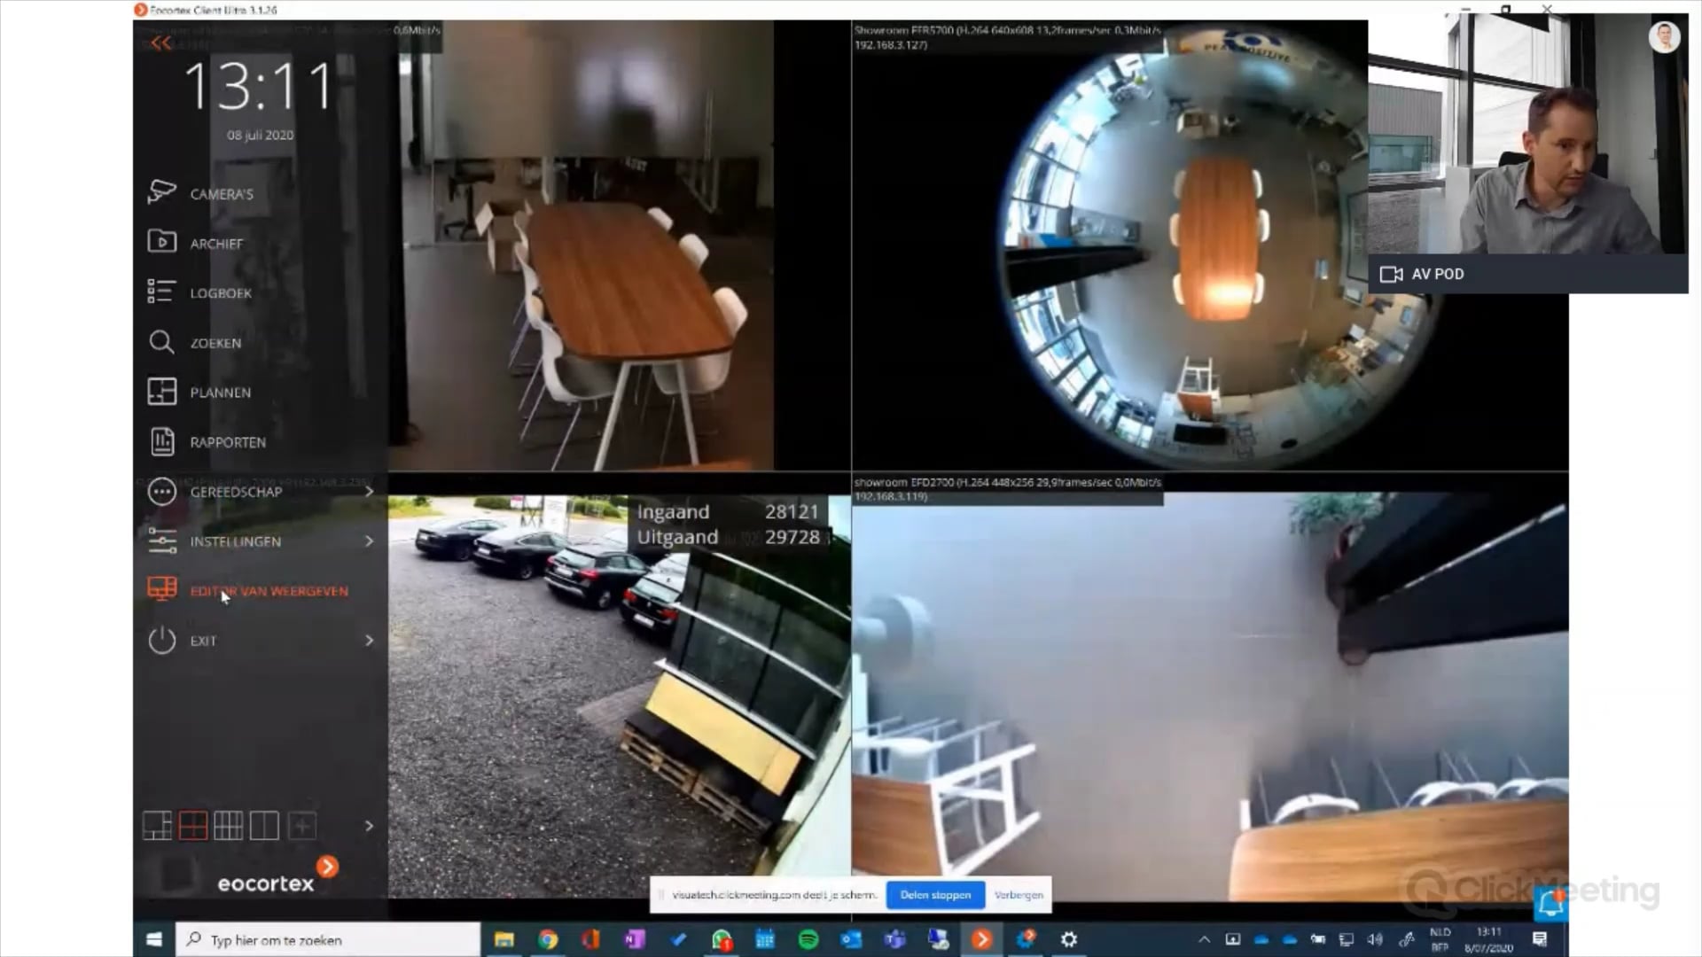Open the RAPPORTEN reports icon

tap(162, 440)
